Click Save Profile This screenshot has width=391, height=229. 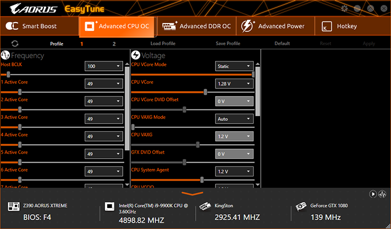228,43
